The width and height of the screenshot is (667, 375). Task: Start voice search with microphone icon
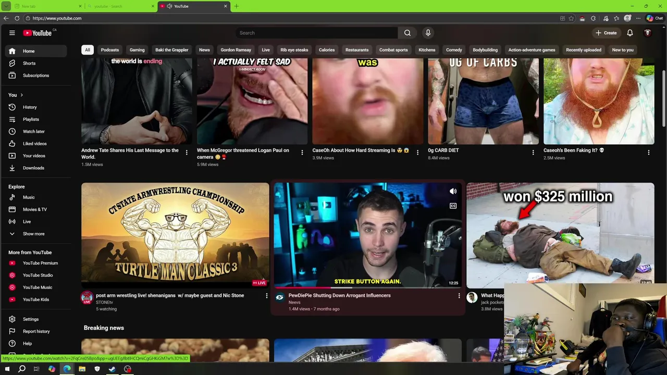[428, 33]
